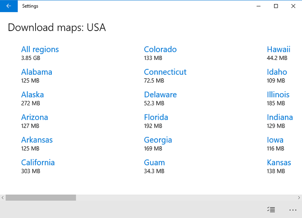Download the Arkansas map
302x218 pixels.
coord(37,140)
